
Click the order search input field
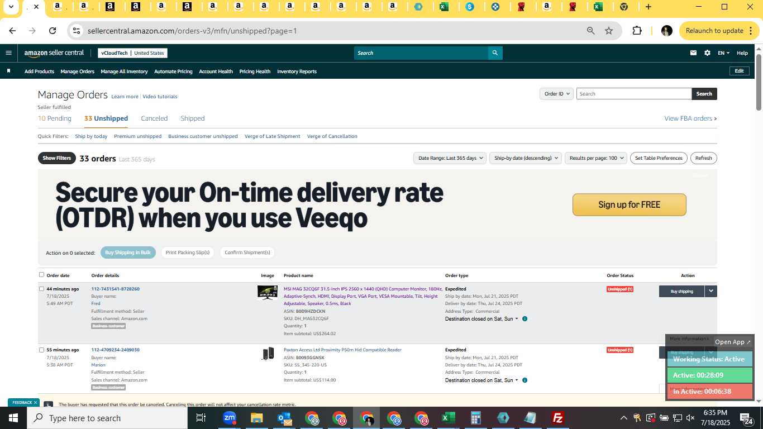[x=634, y=94]
